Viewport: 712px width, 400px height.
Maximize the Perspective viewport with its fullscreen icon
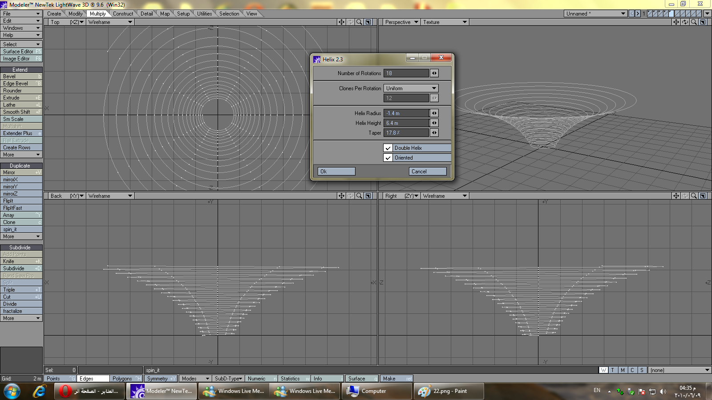click(x=703, y=22)
